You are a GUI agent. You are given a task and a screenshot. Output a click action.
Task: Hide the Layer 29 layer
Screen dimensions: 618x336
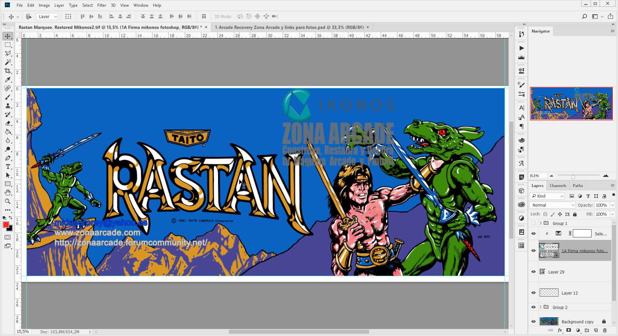click(533, 272)
